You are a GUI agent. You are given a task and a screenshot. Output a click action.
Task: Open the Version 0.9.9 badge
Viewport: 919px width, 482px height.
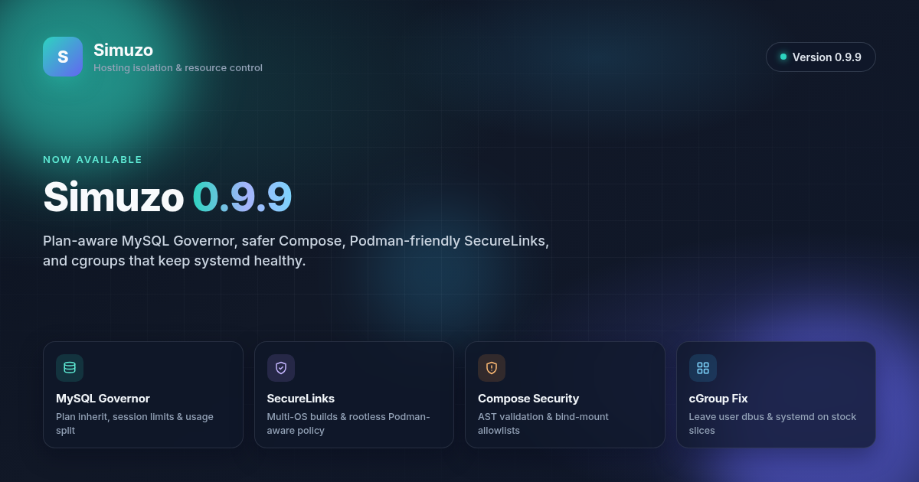click(821, 57)
